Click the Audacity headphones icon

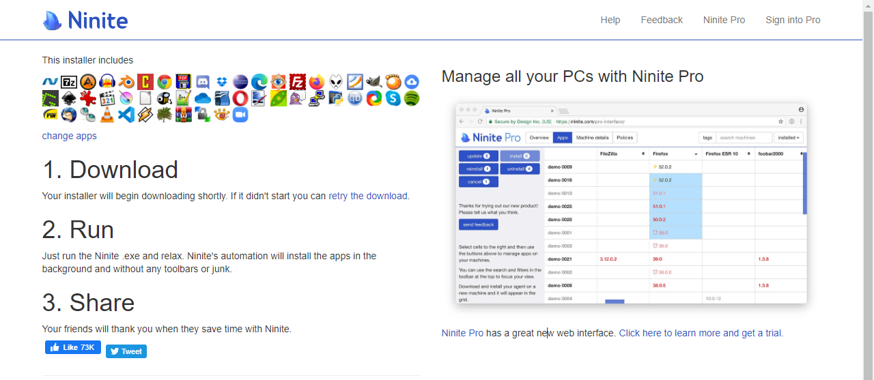108,82
